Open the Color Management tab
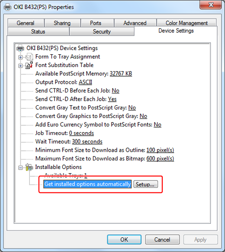The width and height of the screenshot is (225, 252). tap(186, 23)
